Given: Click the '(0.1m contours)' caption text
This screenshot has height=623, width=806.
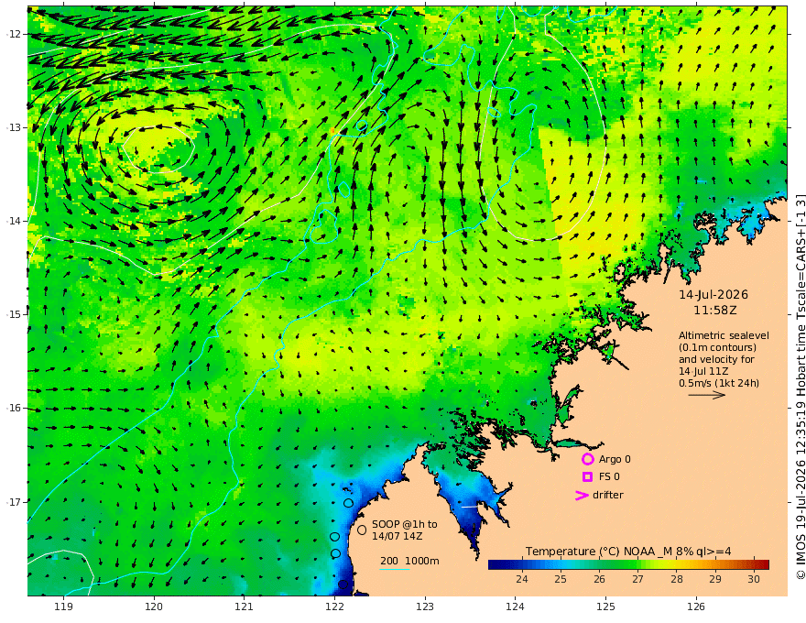Looking at the screenshot, I should [717, 347].
